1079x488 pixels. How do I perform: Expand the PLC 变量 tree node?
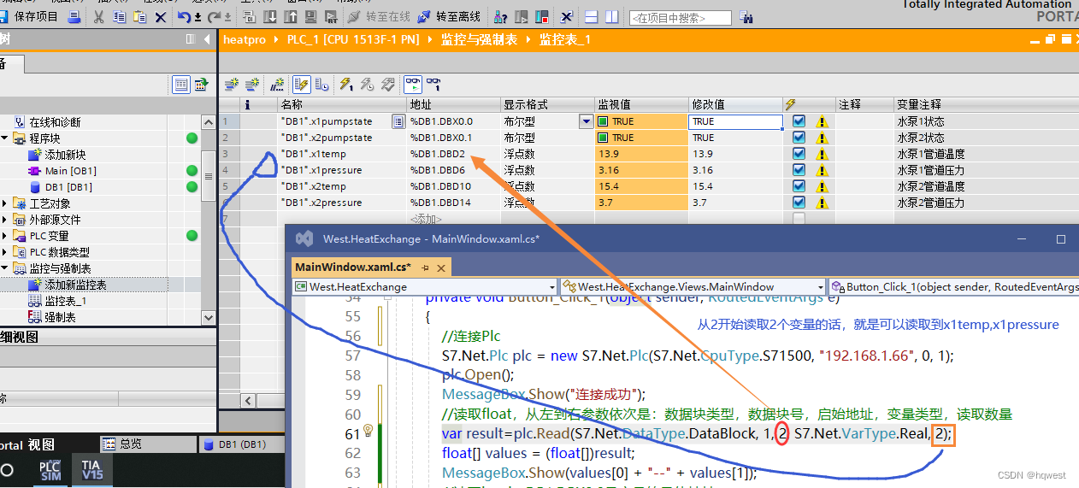pyautogui.click(x=6, y=236)
